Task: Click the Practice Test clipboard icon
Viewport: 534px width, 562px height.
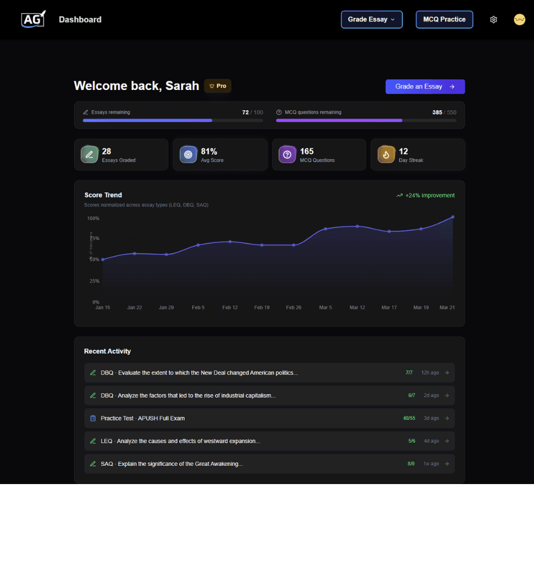Action: tap(93, 418)
